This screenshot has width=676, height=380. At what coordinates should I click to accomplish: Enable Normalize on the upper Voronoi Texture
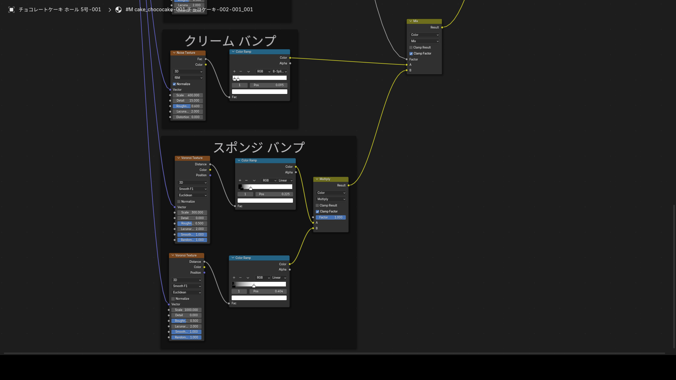(x=179, y=202)
